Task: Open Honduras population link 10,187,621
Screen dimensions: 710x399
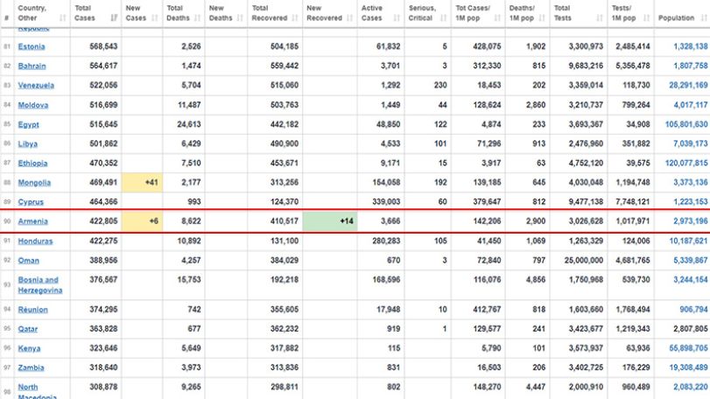Action: click(x=688, y=241)
